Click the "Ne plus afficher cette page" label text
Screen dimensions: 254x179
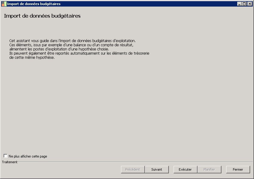pyautogui.click(x=28, y=156)
